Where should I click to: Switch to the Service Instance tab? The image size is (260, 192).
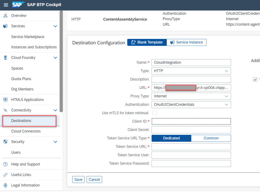click(187, 42)
